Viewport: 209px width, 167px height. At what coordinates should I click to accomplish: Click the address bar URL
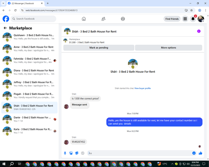coord(51,10)
